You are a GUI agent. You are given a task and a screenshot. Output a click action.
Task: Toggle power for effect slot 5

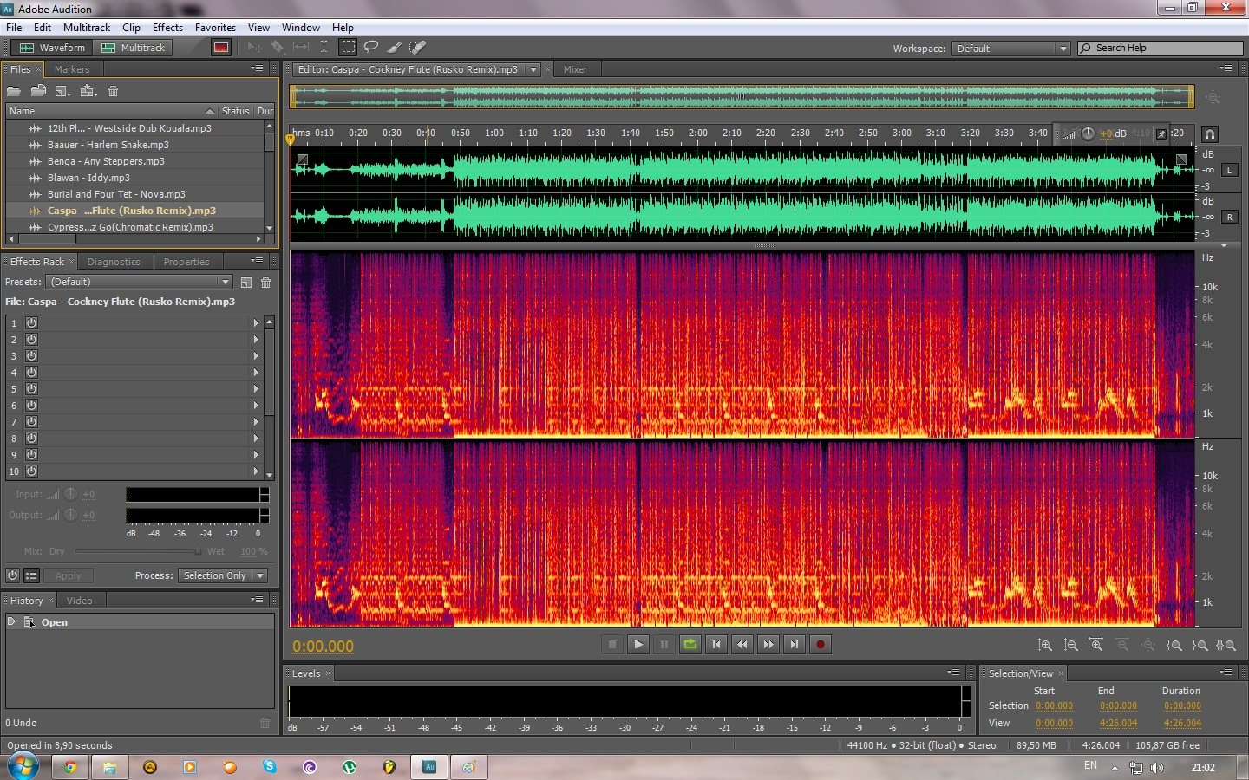click(x=32, y=388)
